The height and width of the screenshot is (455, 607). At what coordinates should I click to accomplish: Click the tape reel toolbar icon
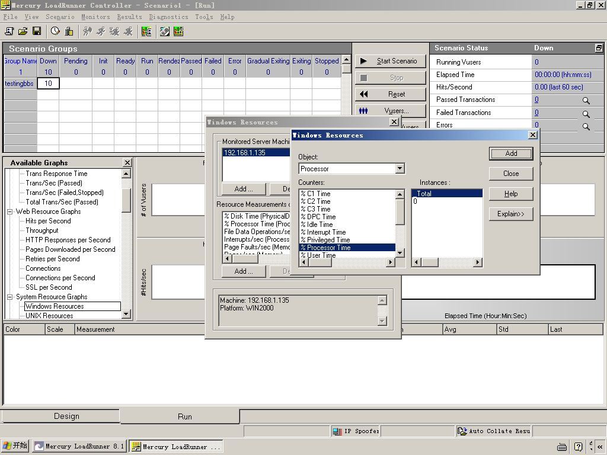165,31
